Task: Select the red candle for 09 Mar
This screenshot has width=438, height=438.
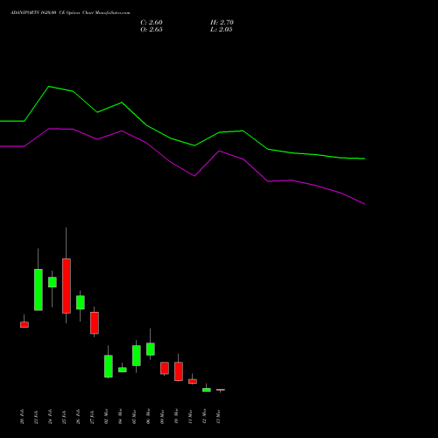Action: coord(165,368)
